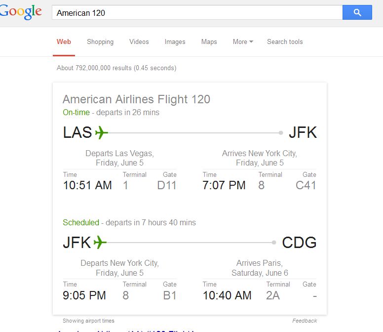Click the gray endpoint dot before JFK arrival

point(281,133)
